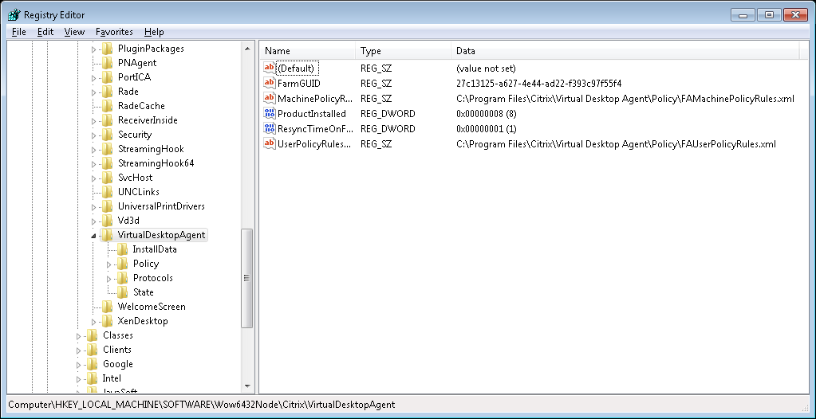The height and width of the screenshot is (419, 816).
Task: Click the Registry Editor title bar icon
Action: [14, 15]
